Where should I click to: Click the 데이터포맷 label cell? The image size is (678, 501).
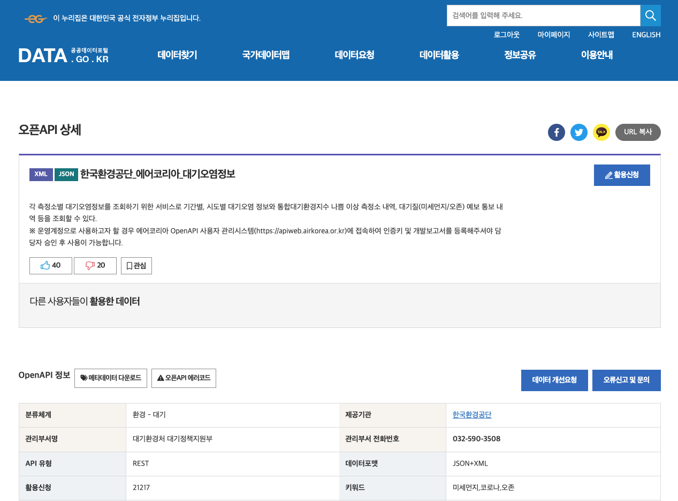[392, 463]
